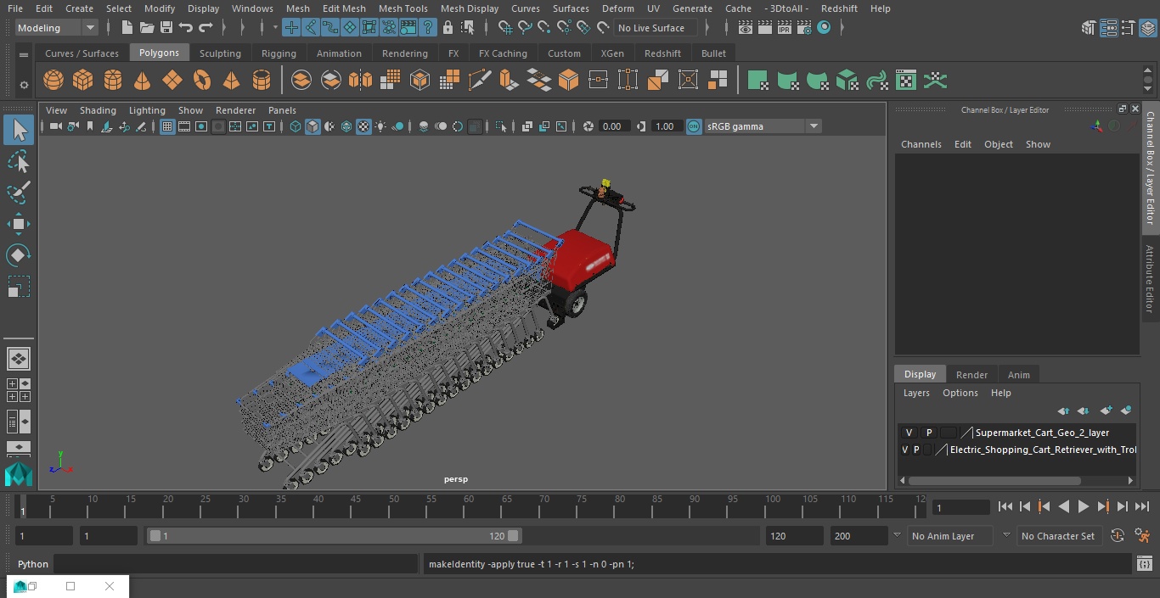Go to the start of playback range

pos(1005,506)
